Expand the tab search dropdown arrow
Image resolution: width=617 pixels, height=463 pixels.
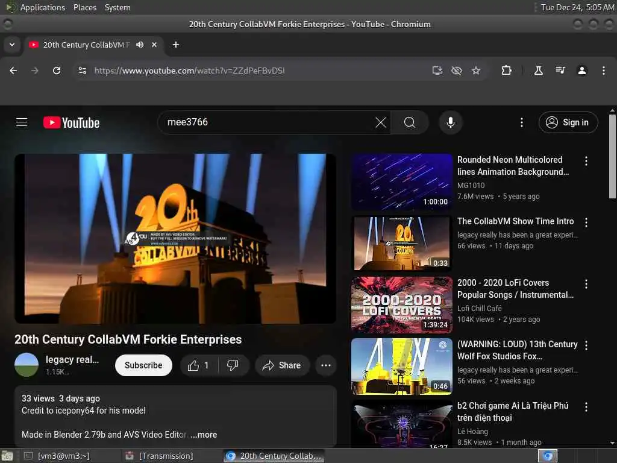tap(12, 45)
